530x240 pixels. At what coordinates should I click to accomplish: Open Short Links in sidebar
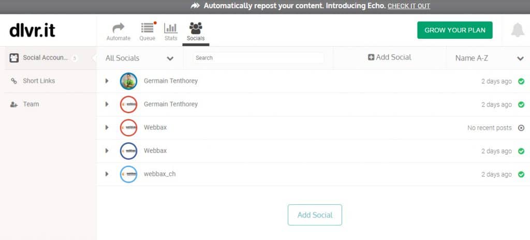[x=39, y=81]
